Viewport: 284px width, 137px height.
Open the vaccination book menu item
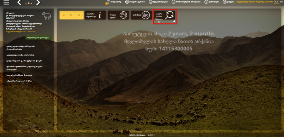24,61
